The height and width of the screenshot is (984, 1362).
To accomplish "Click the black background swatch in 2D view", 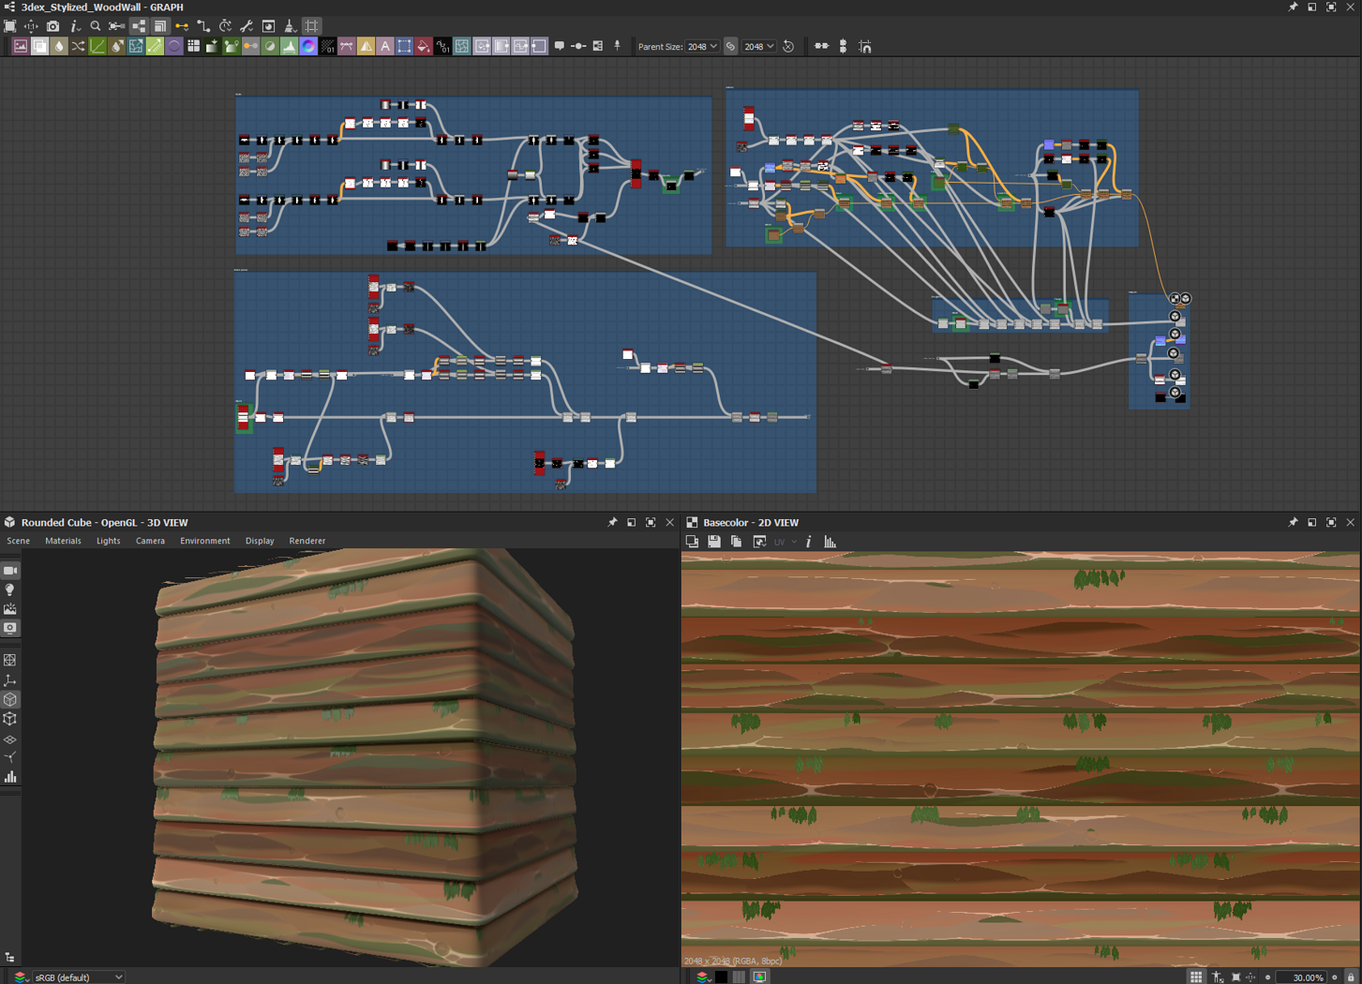I will (x=721, y=977).
